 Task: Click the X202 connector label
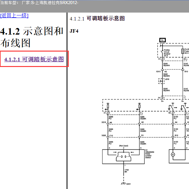(x=104, y=135)
